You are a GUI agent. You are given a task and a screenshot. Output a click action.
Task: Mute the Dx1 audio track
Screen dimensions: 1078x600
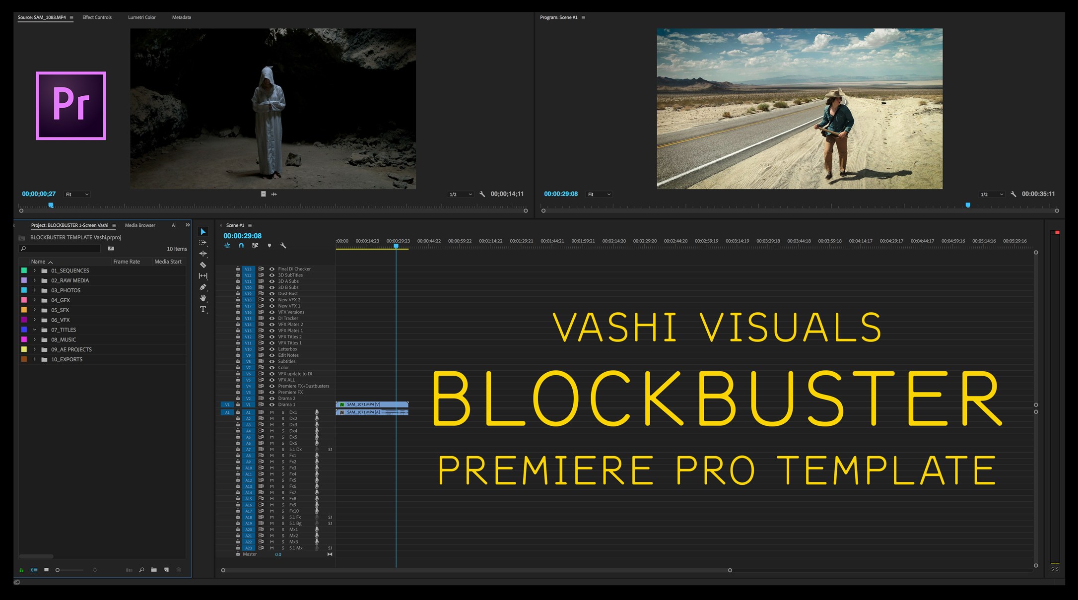[x=271, y=412]
